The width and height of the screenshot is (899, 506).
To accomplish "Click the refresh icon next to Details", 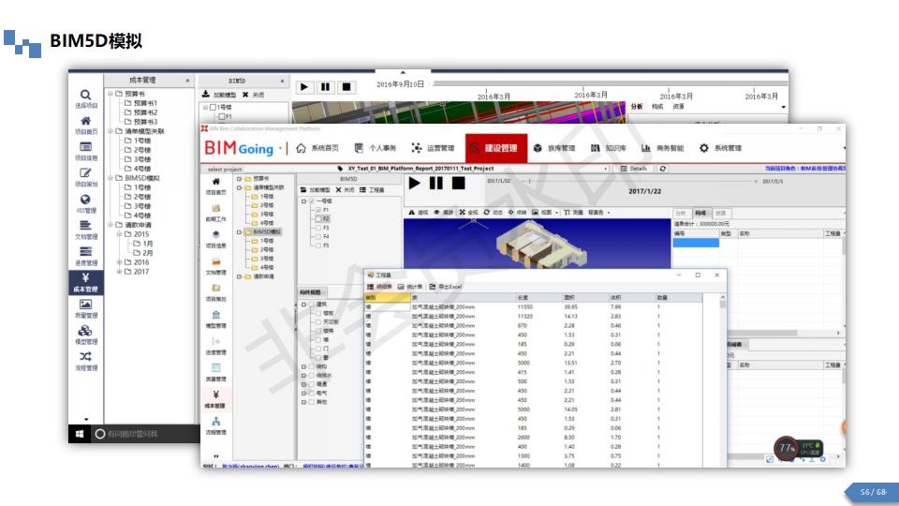I will coord(663,169).
